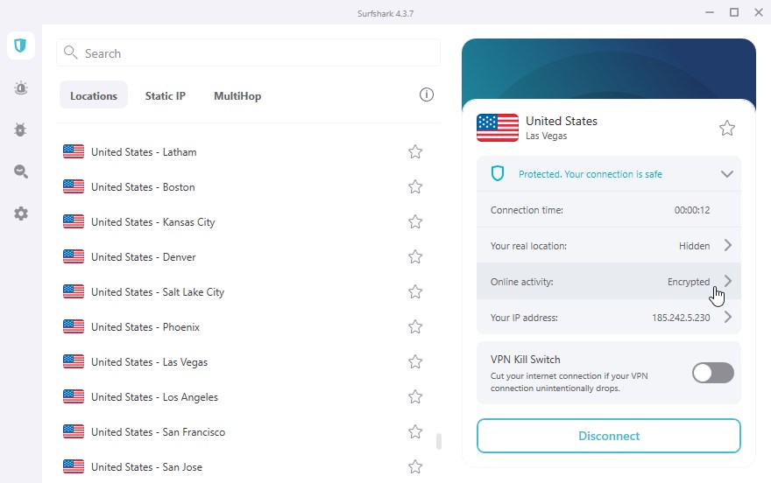Click the IP address 185.242.5.230
Viewport: 771px width, 483px height.
(681, 318)
